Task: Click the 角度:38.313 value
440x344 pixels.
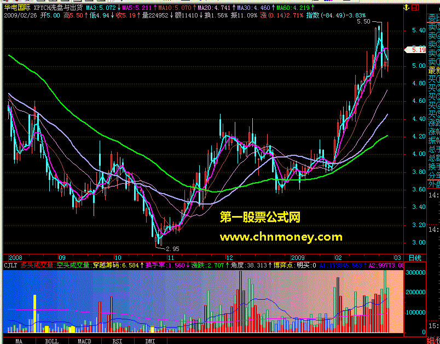Action: (x=248, y=265)
